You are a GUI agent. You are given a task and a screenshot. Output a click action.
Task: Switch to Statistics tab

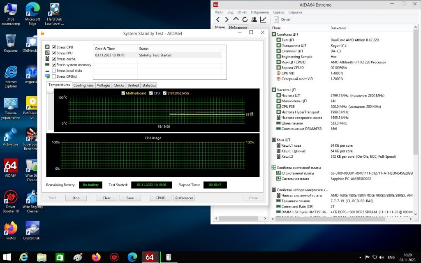[x=149, y=85]
